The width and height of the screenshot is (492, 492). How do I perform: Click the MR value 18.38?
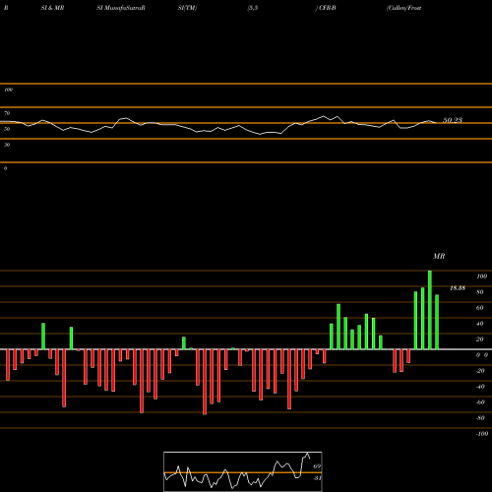[x=458, y=288]
